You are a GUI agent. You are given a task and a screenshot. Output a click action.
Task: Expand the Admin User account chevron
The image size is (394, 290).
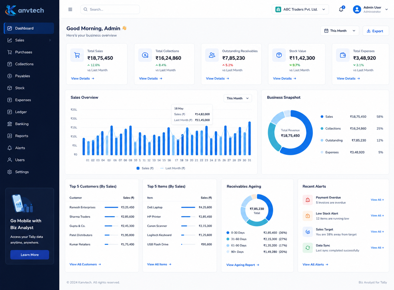coord(386,9)
